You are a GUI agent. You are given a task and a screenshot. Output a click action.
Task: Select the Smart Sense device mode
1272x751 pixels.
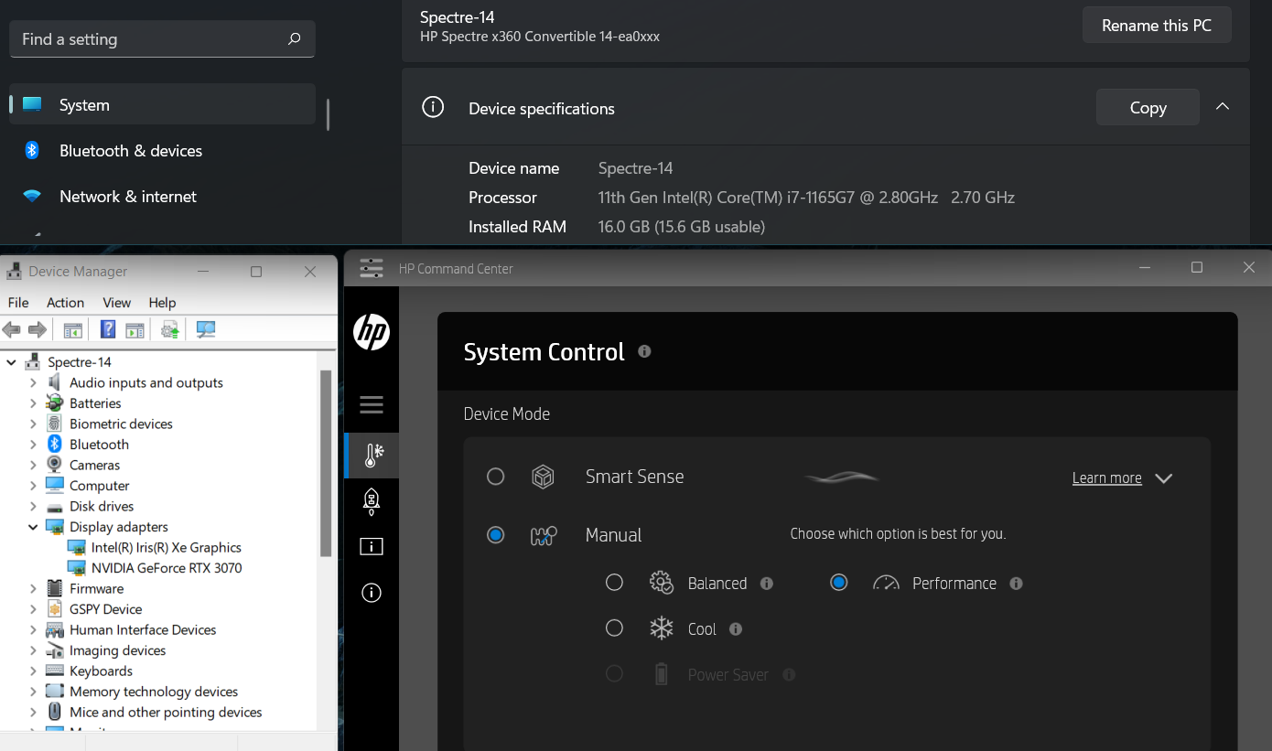(495, 476)
